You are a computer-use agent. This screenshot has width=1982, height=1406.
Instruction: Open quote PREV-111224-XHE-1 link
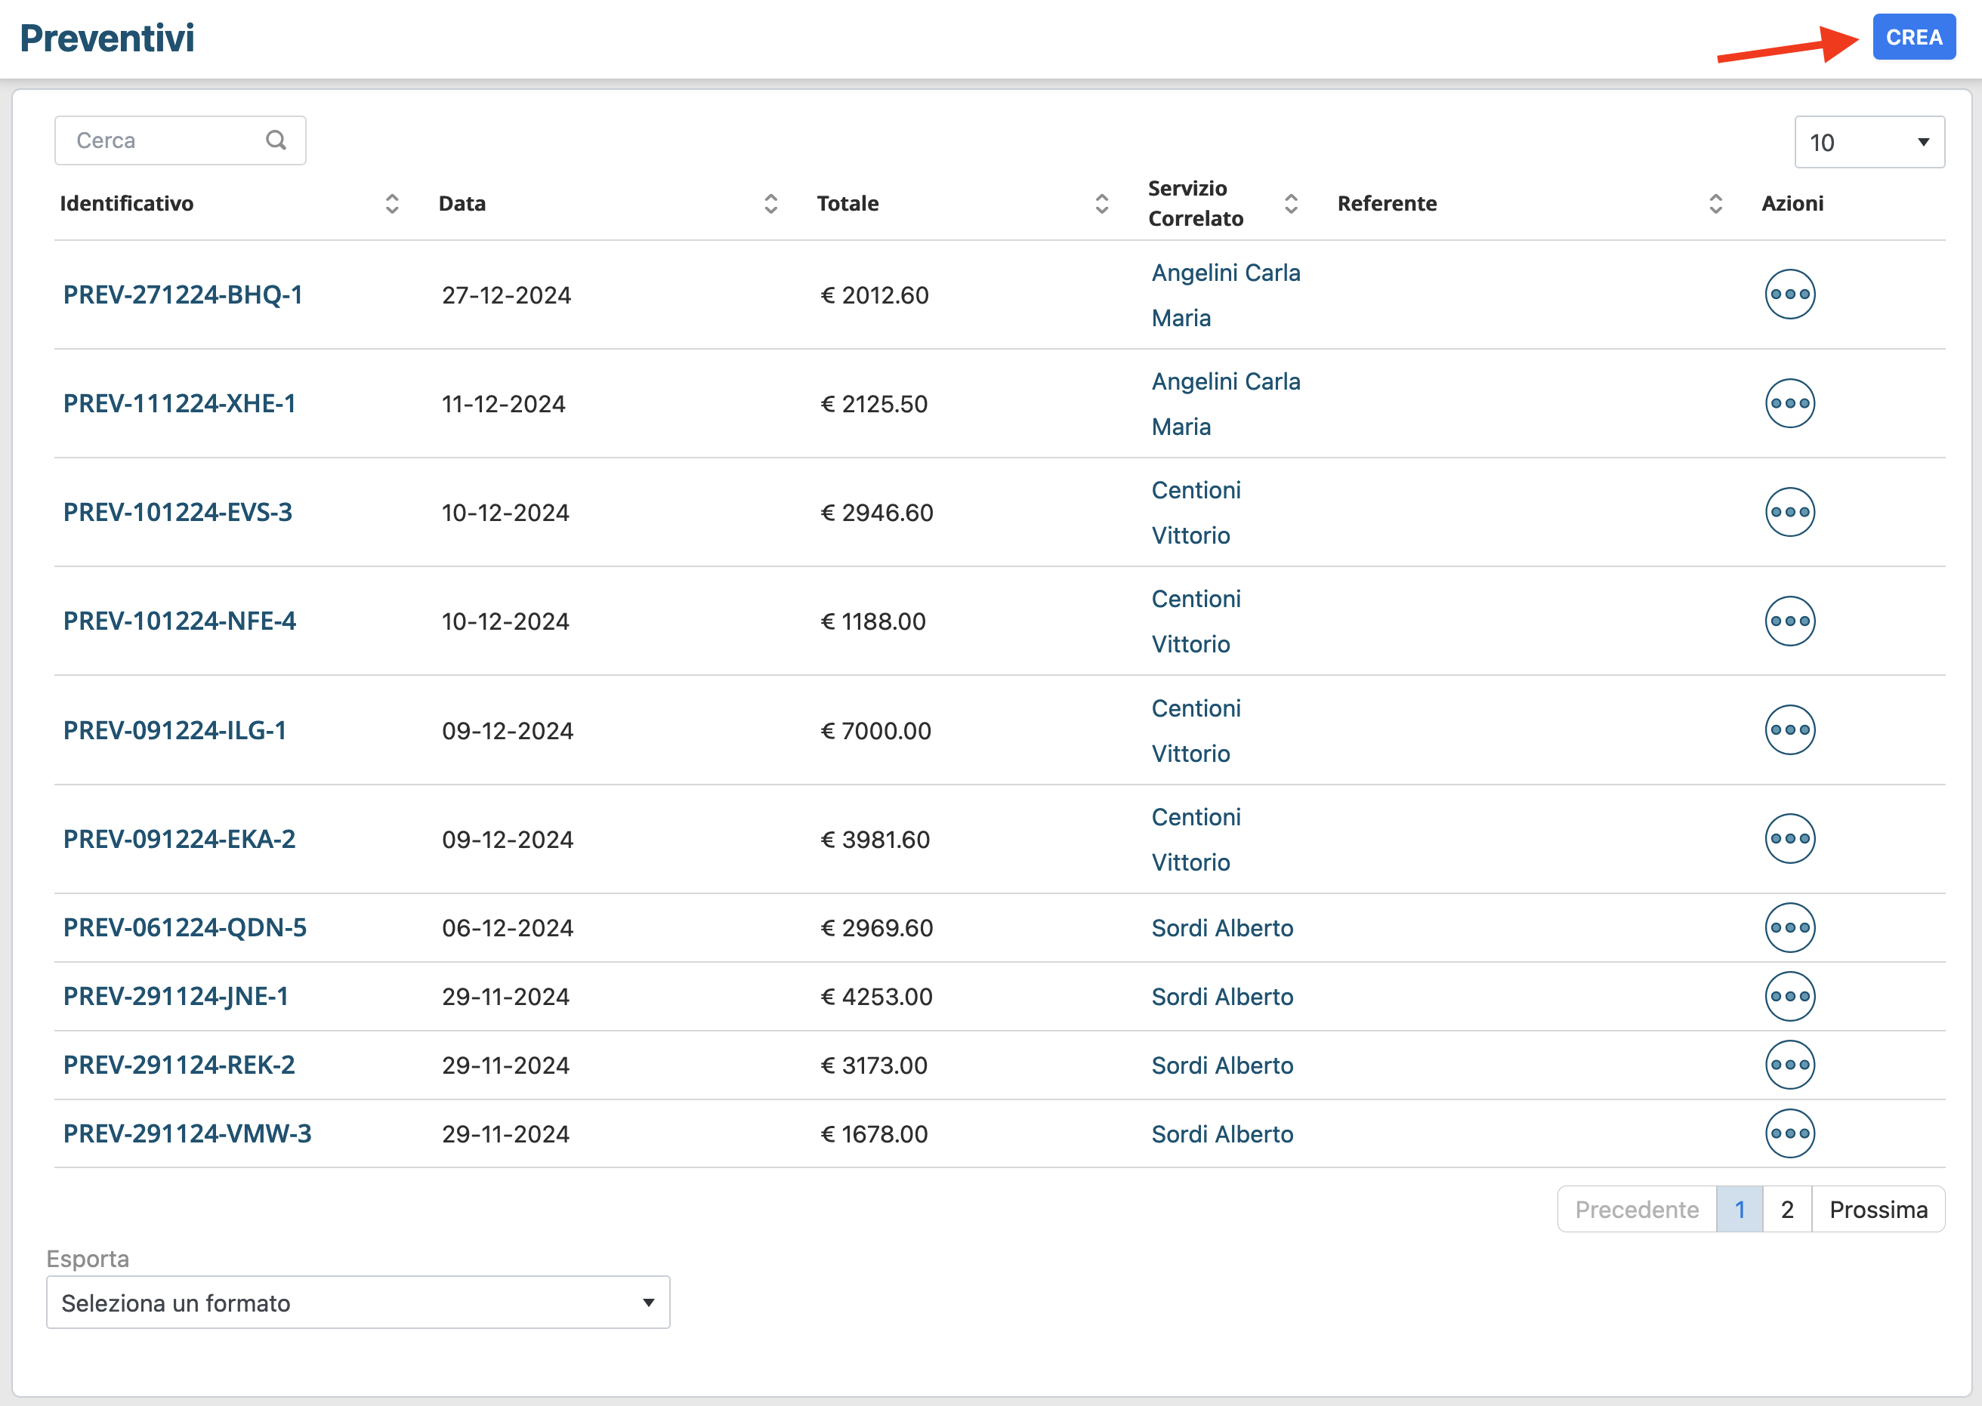179,403
